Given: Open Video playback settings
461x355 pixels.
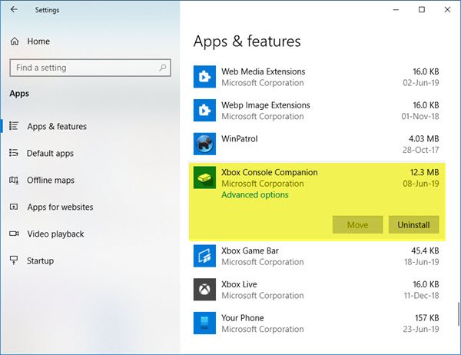Looking at the screenshot, I should click(x=55, y=234).
